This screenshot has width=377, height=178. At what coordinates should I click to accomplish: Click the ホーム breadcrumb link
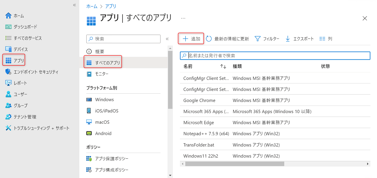92,6
